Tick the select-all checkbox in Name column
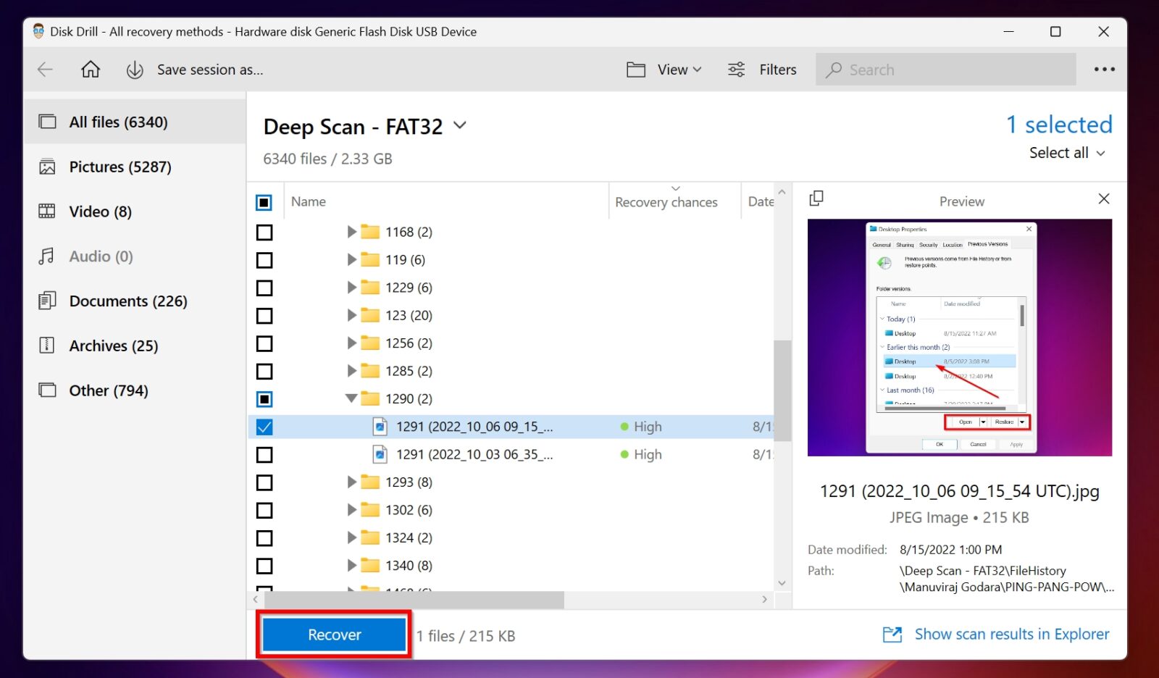The height and width of the screenshot is (678, 1159). pos(264,202)
